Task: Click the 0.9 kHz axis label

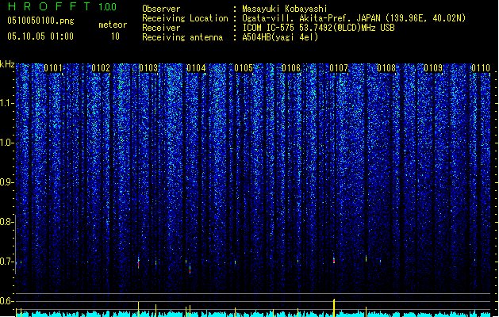Action: click(x=6, y=182)
